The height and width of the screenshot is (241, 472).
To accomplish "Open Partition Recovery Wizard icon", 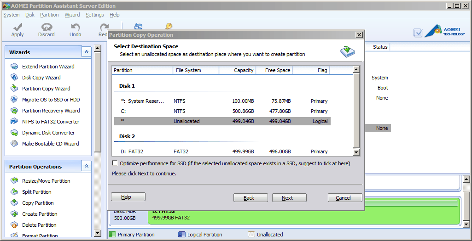I will [x=14, y=111].
